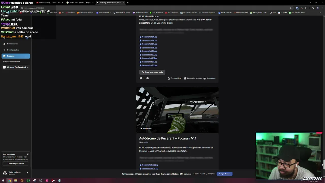This screenshot has width=325, height=183.
Task: Open a new browser tab
Action: coord(128,3)
